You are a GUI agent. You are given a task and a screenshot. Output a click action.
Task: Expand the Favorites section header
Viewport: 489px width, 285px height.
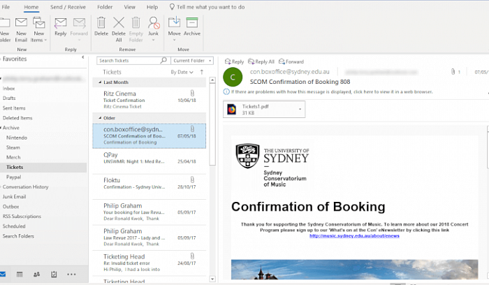pyautogui.click(x=15, y=59)
